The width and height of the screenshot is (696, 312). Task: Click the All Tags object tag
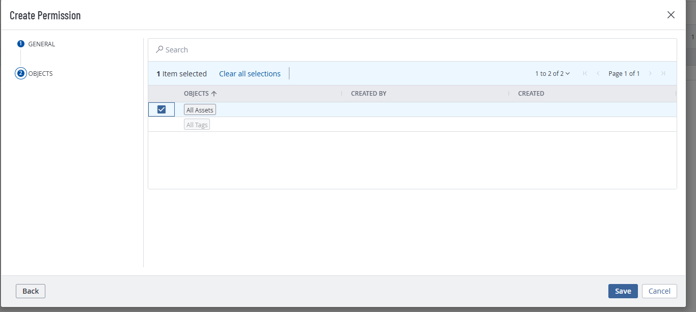coord(197,125)
